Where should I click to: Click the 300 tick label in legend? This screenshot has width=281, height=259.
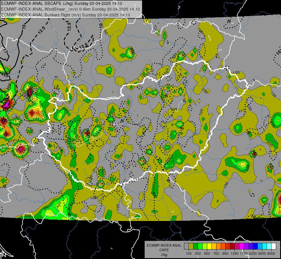pos(198,254)
